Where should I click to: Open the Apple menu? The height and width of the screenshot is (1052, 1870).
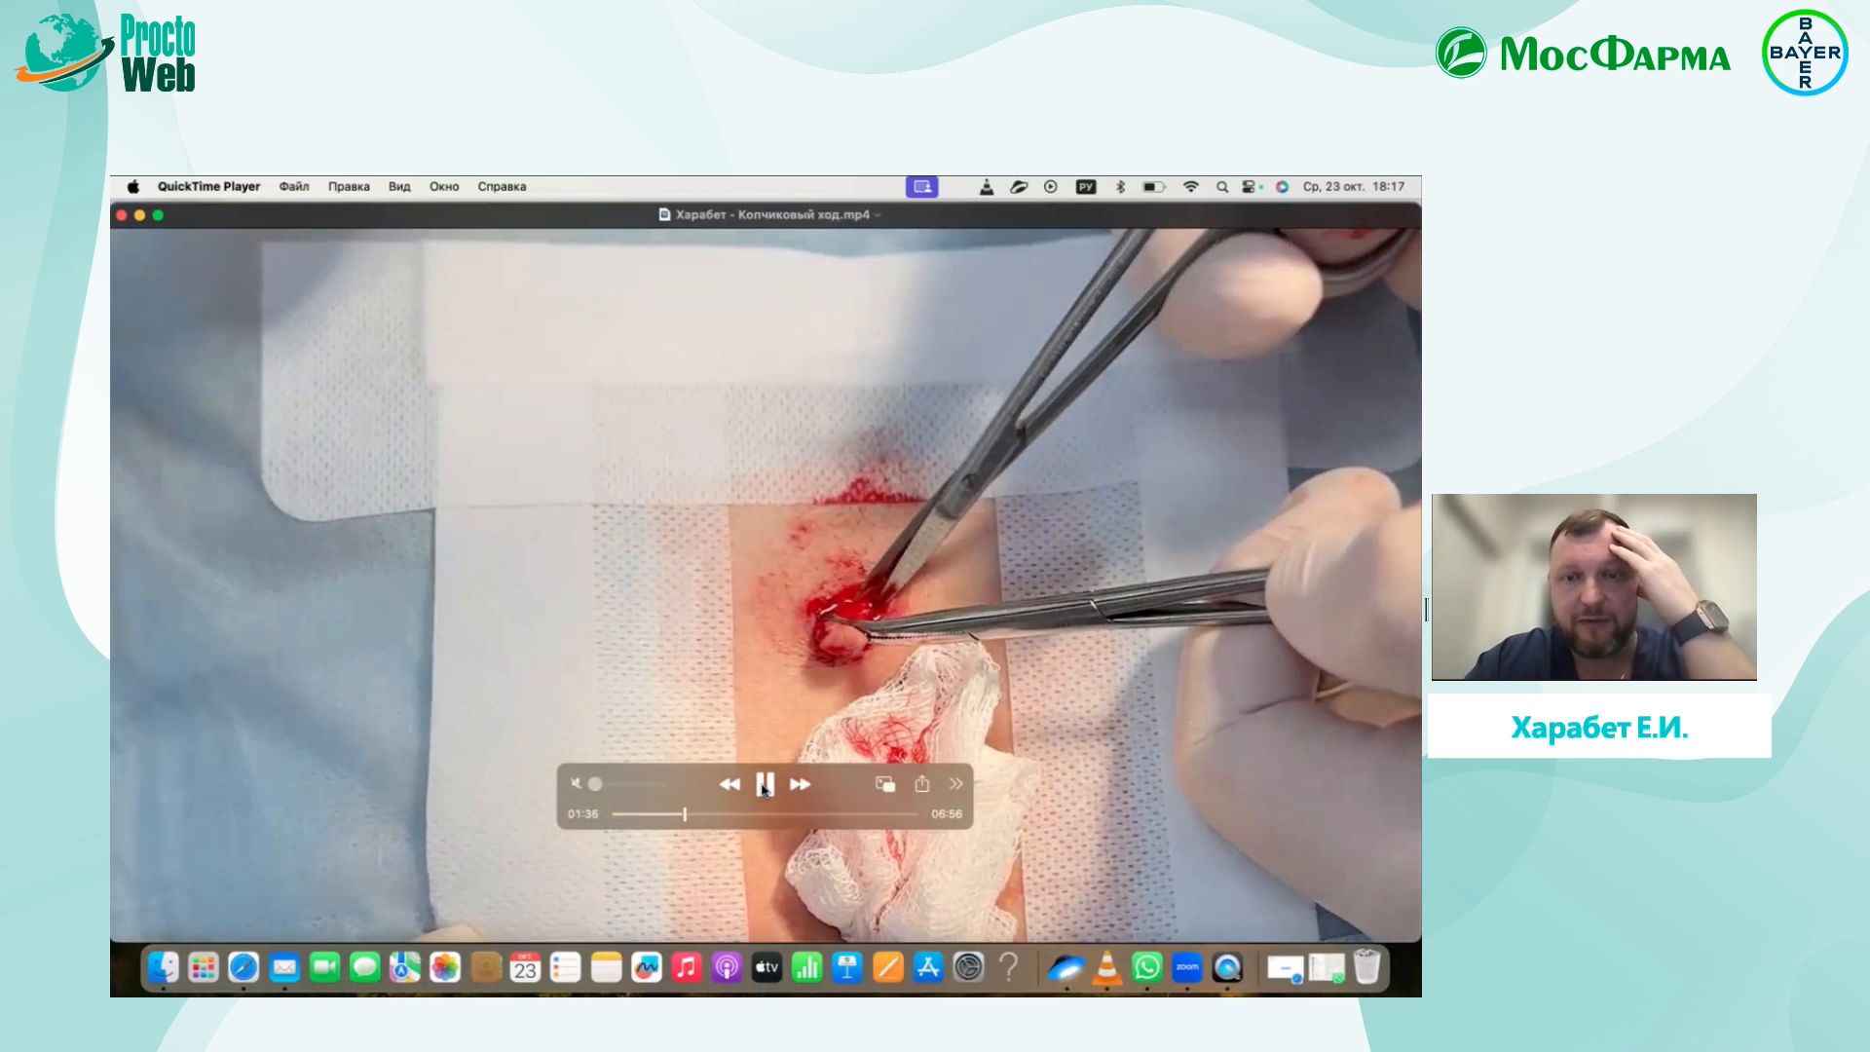(133, 187)
